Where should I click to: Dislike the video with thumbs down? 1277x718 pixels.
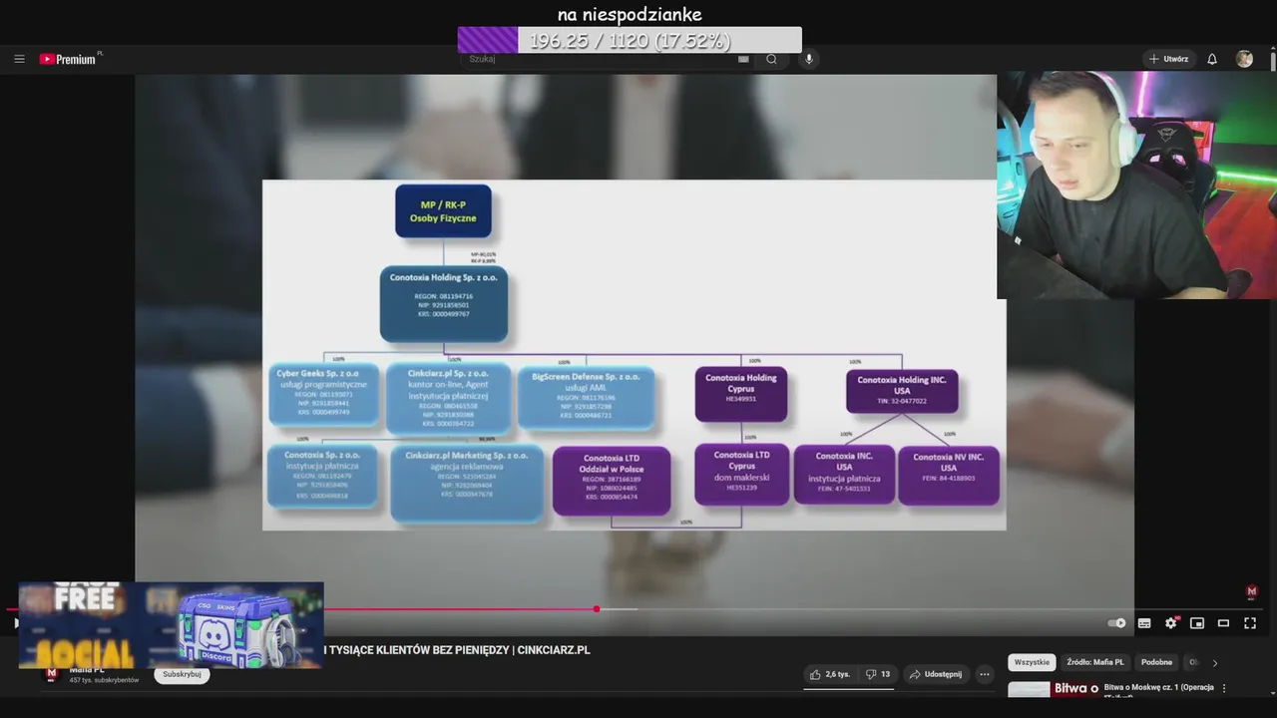(878, 674)
